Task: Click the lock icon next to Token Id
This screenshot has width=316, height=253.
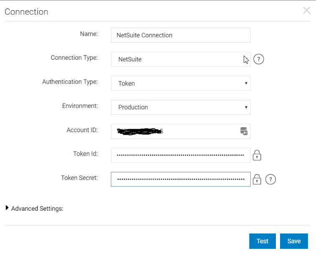Action: click(257, 156)
